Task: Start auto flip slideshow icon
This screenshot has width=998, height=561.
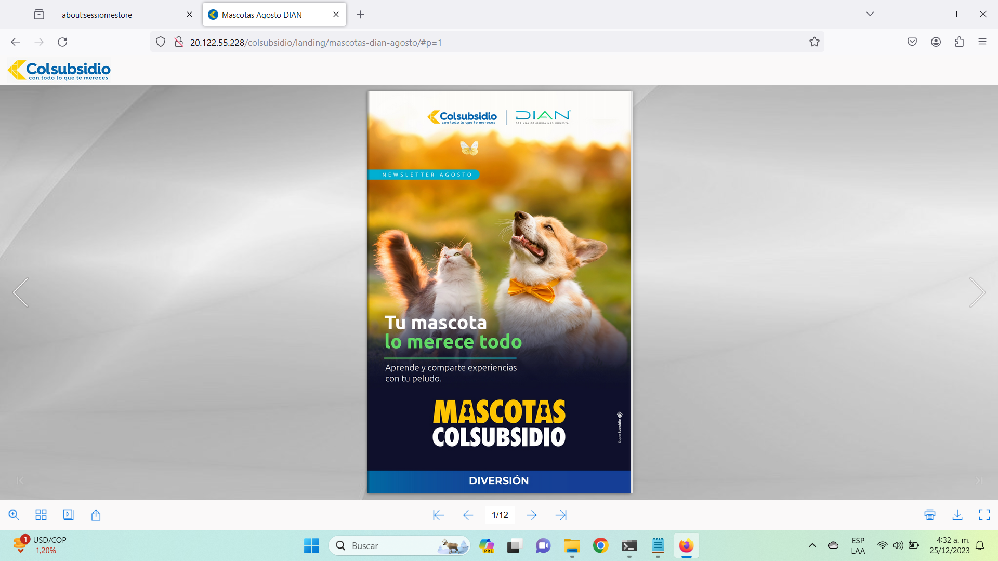Action: [x=68, y=515]
